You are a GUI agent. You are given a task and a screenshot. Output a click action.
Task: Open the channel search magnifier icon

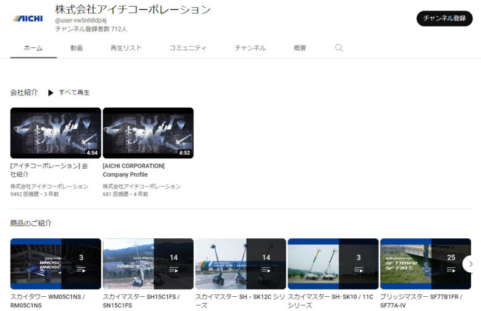pos(339,48)
